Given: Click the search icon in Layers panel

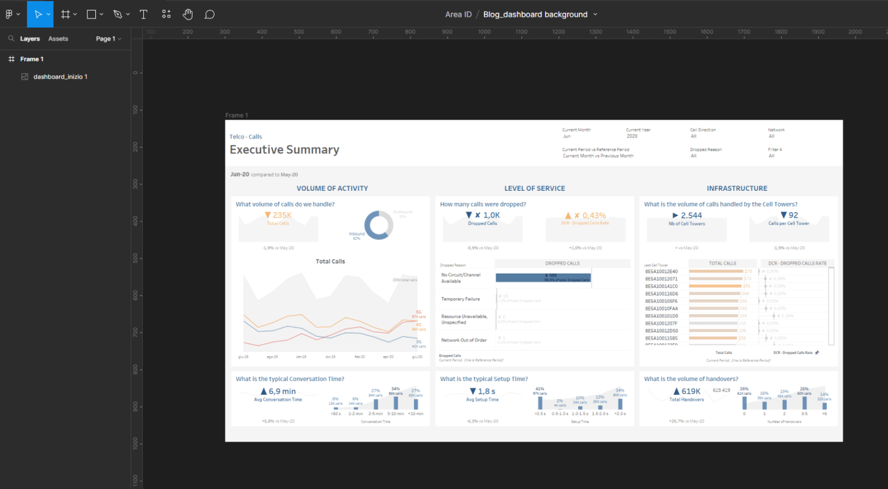Looking at the screenshot, I should (12, 39).
